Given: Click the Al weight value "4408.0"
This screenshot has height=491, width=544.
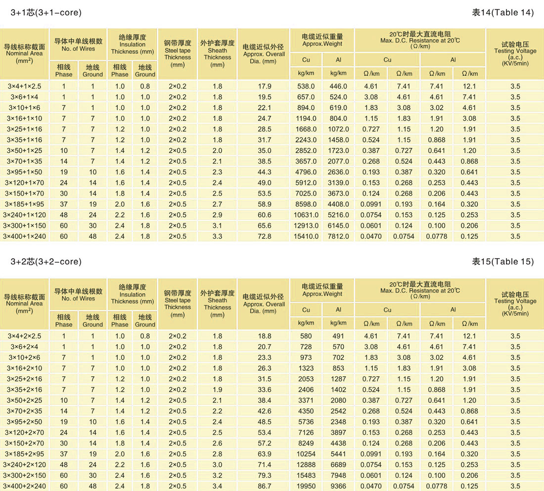Looking at the screenshot, I should tap(338, 204).
